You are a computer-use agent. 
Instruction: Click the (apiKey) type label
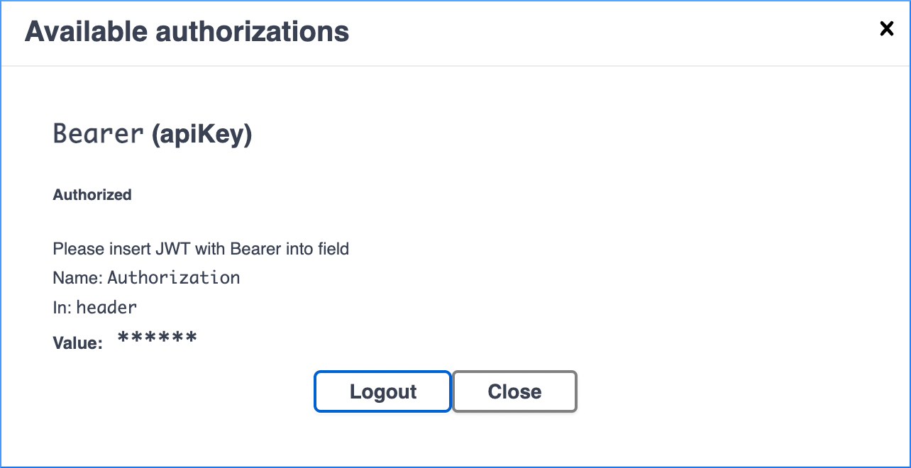coord(202,134)
